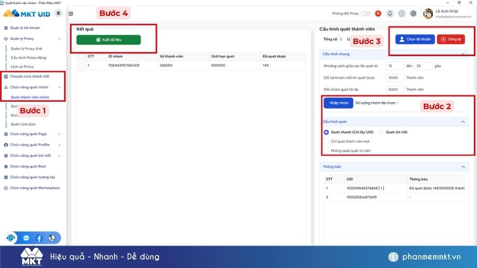The width and height of the screenshot is (477, 268).
Task: Click the Chức năng quét Profile icon
Action: (6, 145)
